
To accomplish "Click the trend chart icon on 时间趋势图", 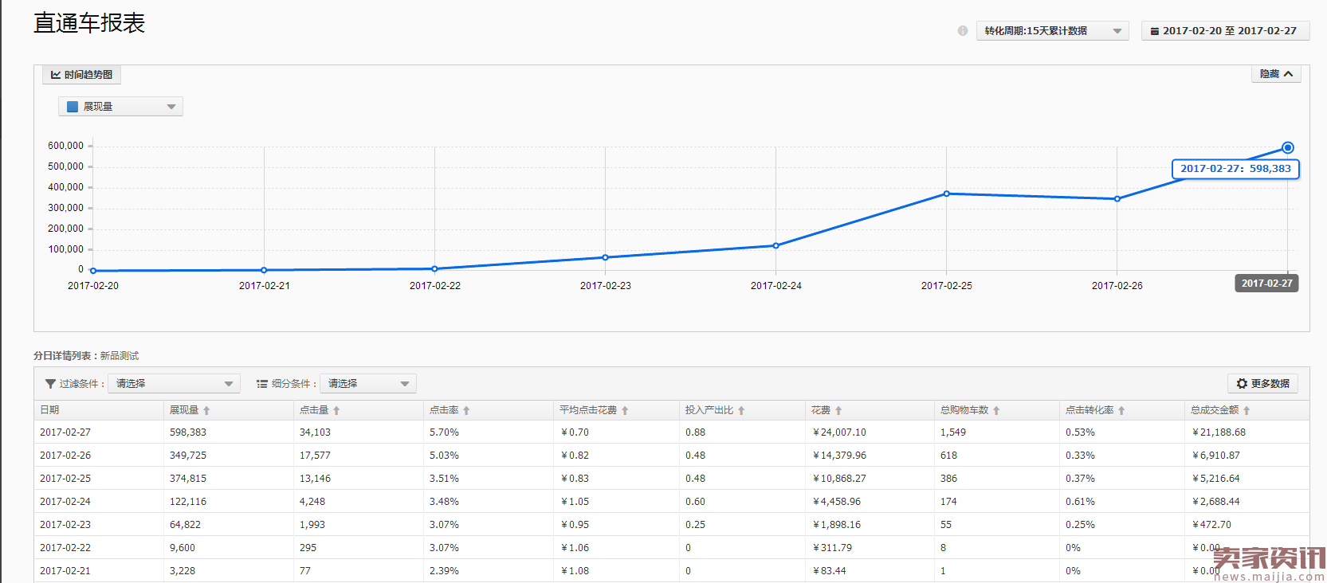I will coord(56,75).
